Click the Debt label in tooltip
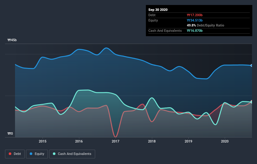The width and height of the screenshot is (257, 164). point(152,15)
